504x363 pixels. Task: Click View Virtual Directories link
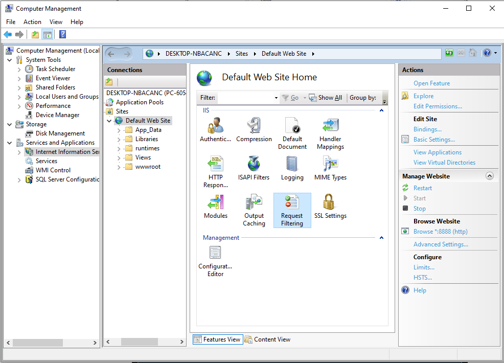tap(444, 163)
